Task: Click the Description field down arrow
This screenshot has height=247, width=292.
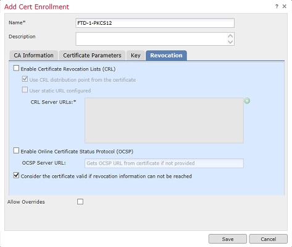Action: point(230,42)
